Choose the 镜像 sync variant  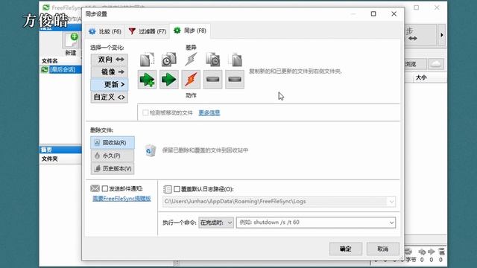coord(110,72)
